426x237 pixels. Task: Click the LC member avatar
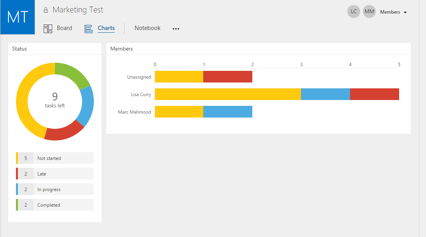pos(354,12)
